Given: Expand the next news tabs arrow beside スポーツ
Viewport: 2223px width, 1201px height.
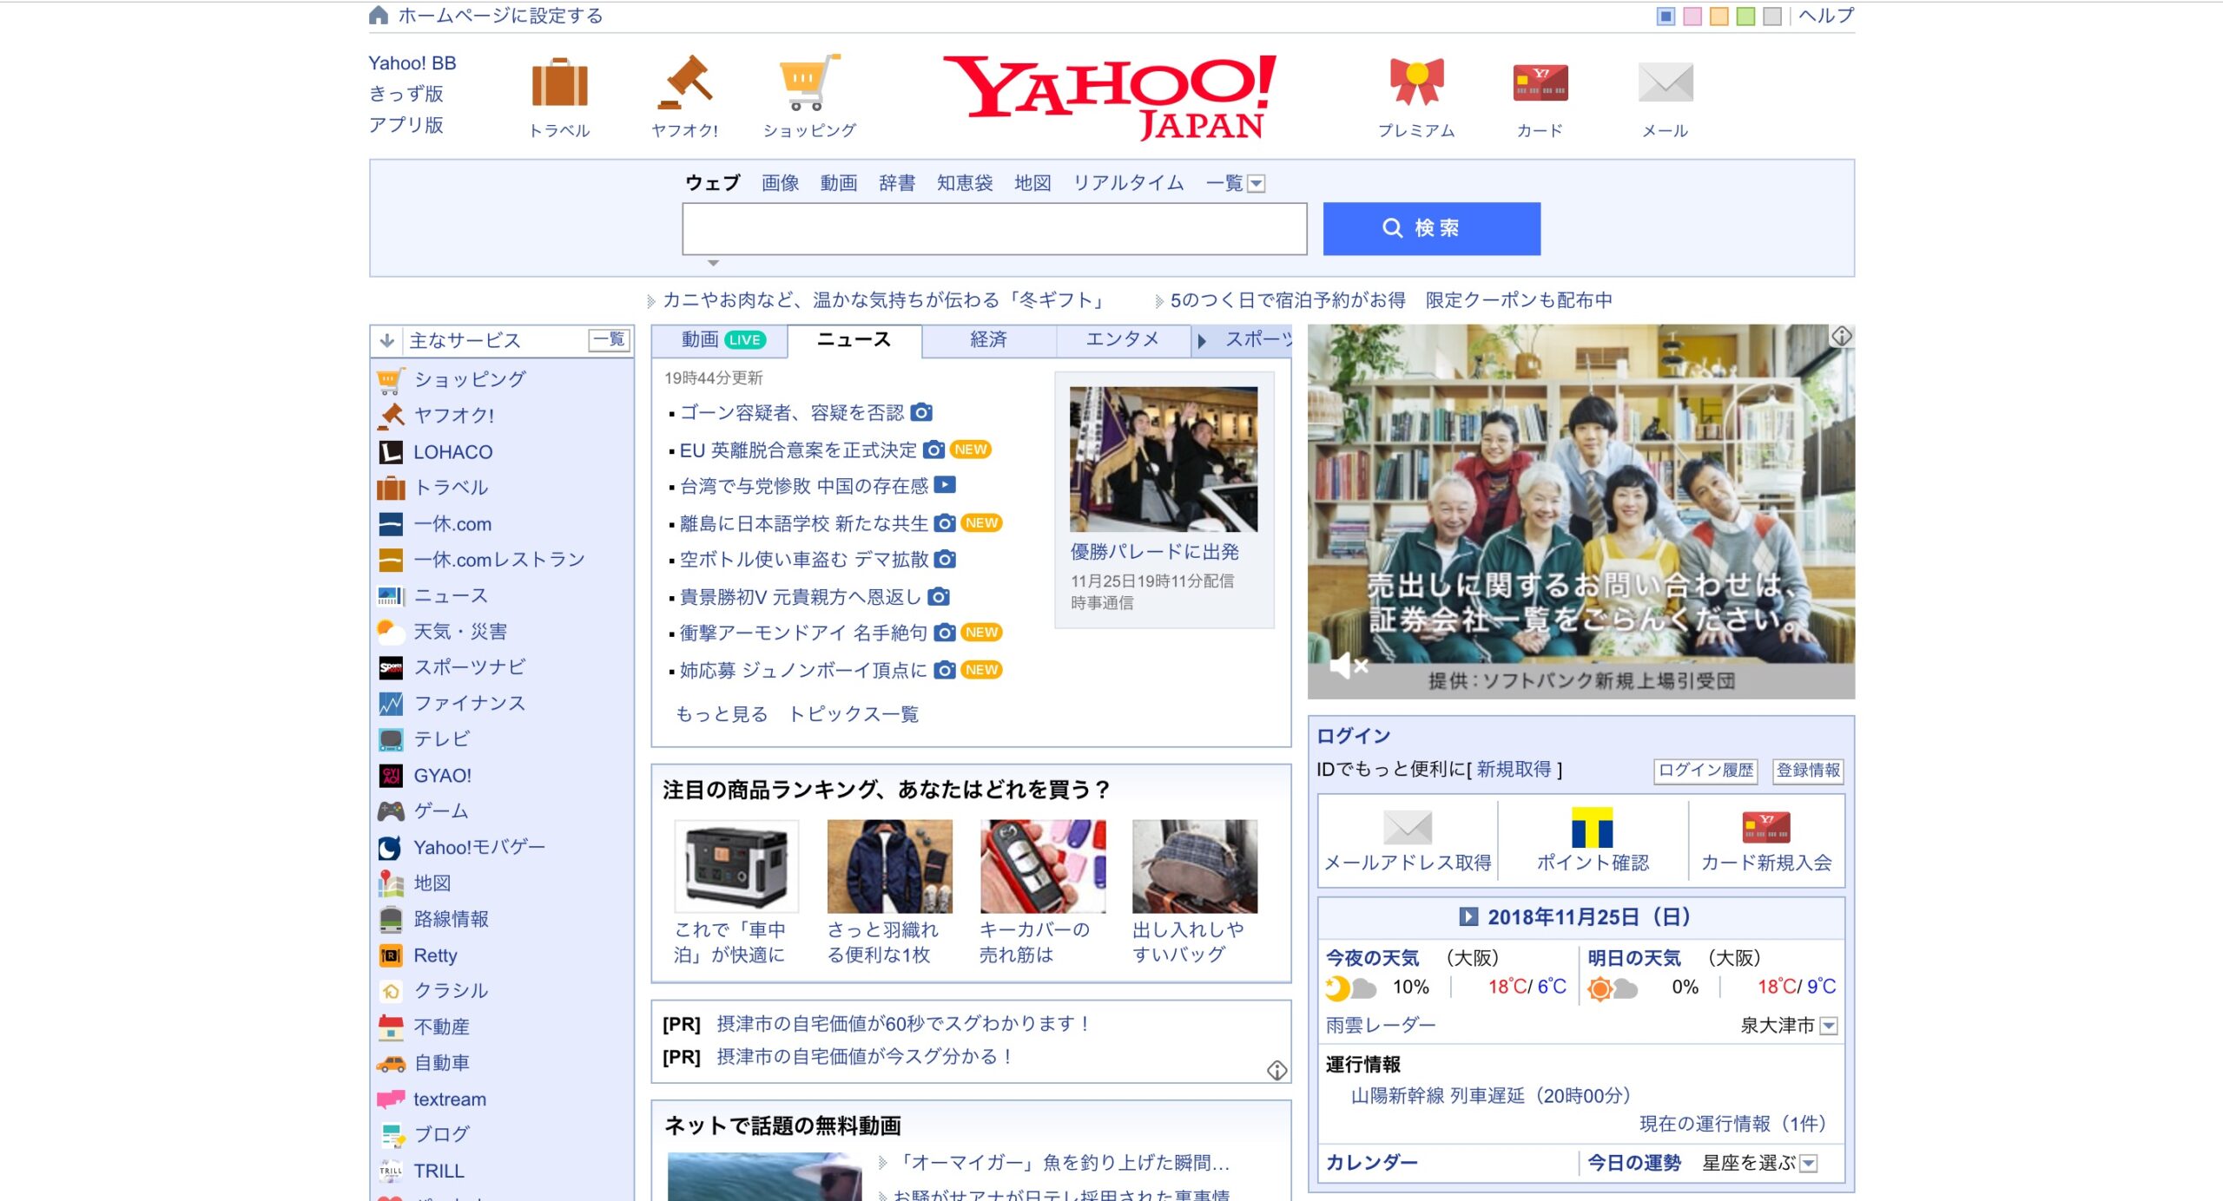Looking at the screenshot, I should pyautogui.click(x=1202, y=340).
